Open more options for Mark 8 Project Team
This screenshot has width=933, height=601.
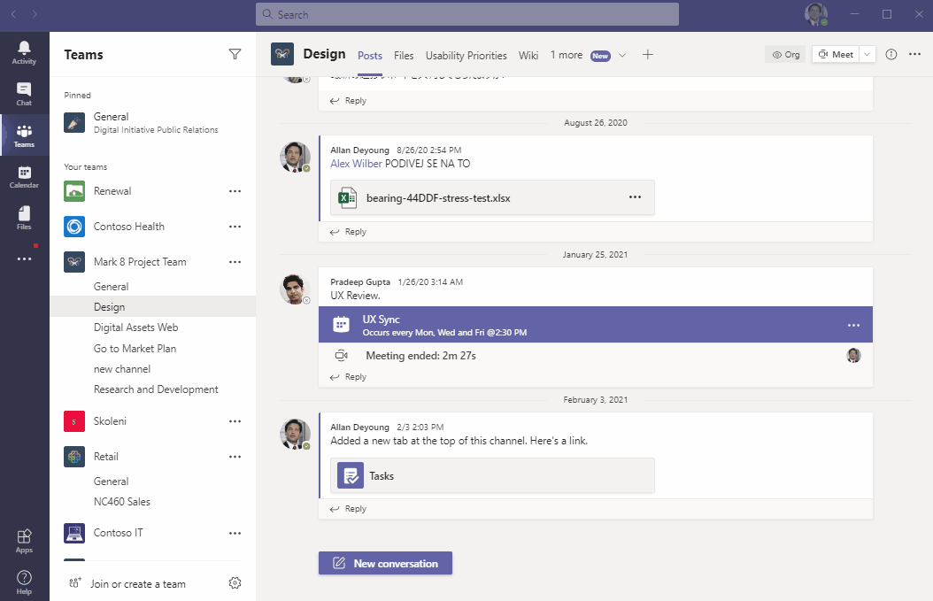[x=235, y=262]
